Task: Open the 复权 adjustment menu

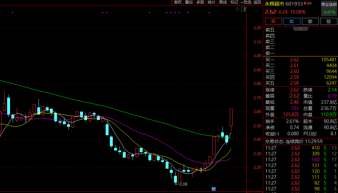Action: [x=178, y=2]
